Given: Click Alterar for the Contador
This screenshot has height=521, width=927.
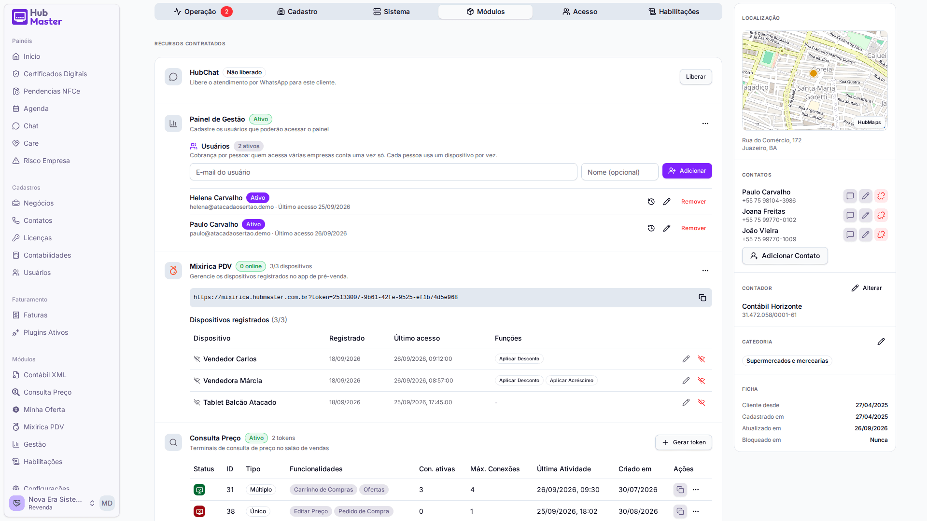Looking at the screenshot, I should coord(867,288).
